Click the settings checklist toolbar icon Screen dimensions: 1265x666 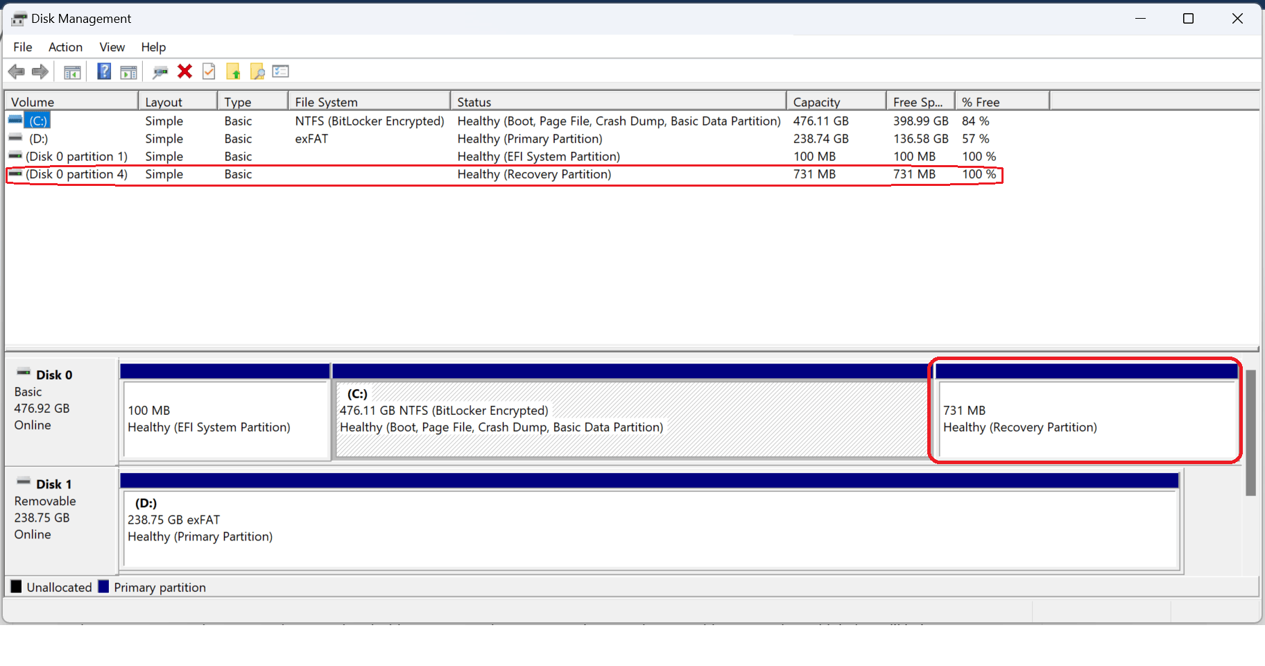tap(281, 71)
